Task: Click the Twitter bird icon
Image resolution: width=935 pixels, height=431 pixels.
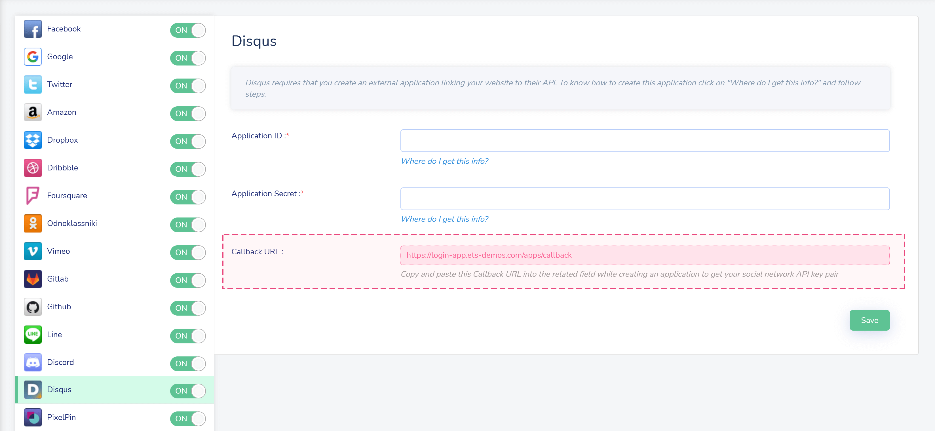Action: pyautogui.click(x=33, y=84)
